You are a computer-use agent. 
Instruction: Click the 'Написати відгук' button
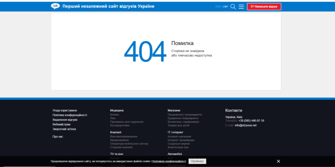coord(264,7)
